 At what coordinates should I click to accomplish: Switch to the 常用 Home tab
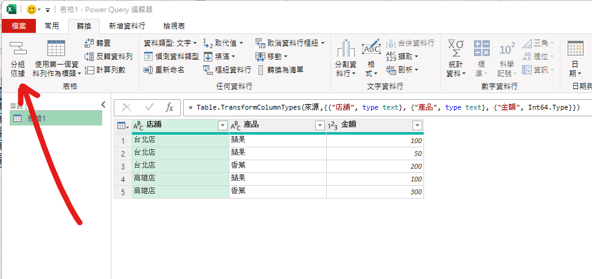52,26
